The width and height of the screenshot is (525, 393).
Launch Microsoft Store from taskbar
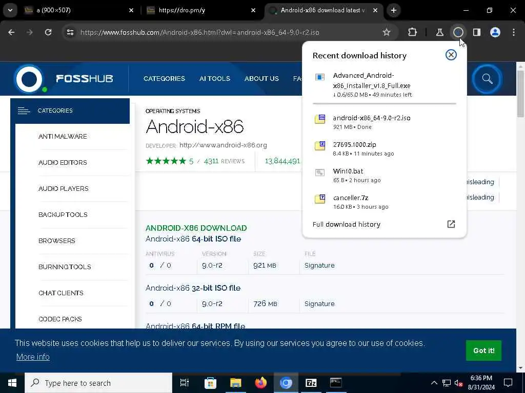[x=210, y=383]
